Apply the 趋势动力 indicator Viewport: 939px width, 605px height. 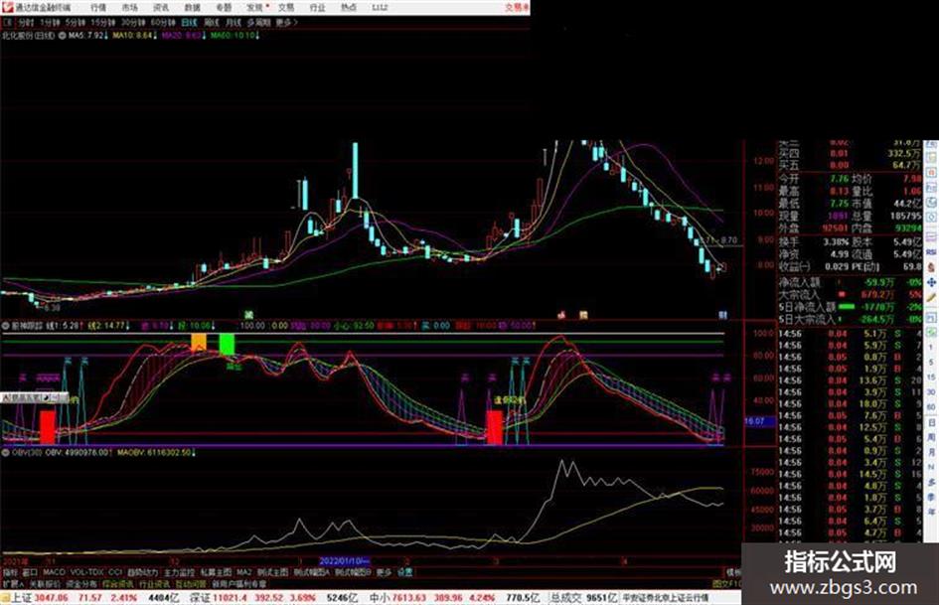tap(142, 572)
